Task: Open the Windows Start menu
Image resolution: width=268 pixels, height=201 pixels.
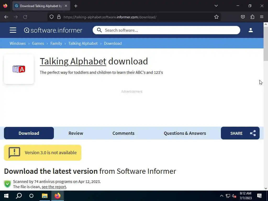Action: (6, 196)
